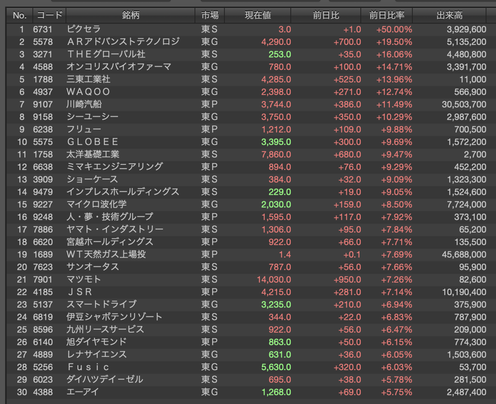Screen dimensions: 496x404
Task: Click current price 14,030.0
Action: (x=274, y=279)
